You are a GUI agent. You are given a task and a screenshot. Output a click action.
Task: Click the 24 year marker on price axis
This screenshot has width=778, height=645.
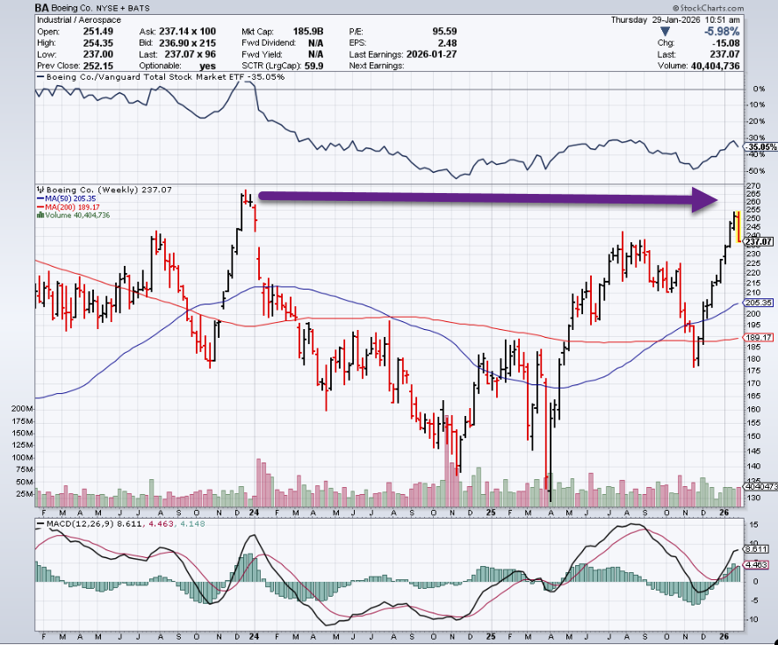point(253,511)
